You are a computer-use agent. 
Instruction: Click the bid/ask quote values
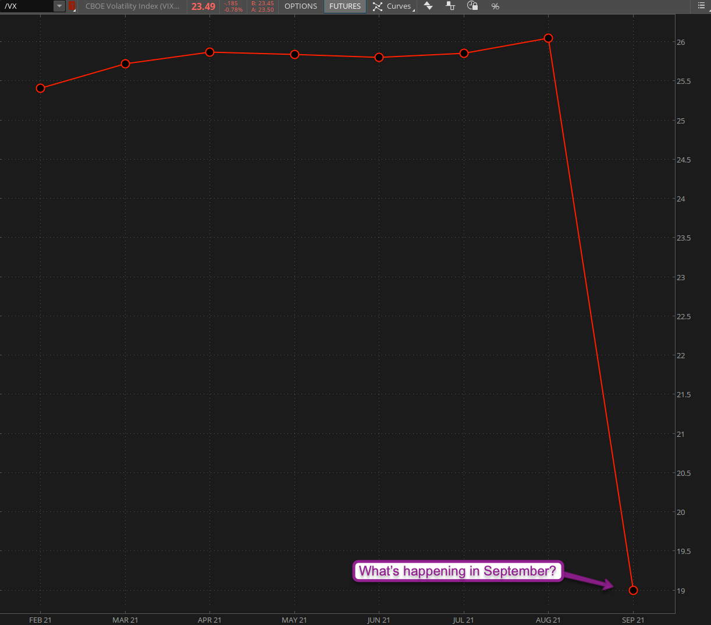(x=262, y=6)
